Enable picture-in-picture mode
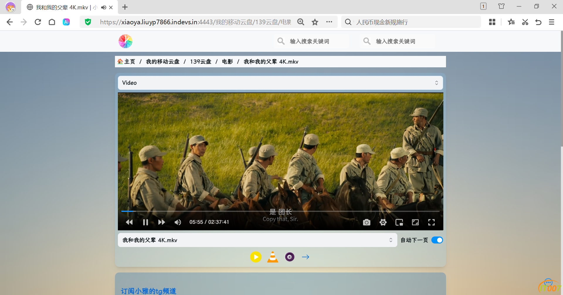Viewport: 563px width, 295px height. (x=399, y=222)
